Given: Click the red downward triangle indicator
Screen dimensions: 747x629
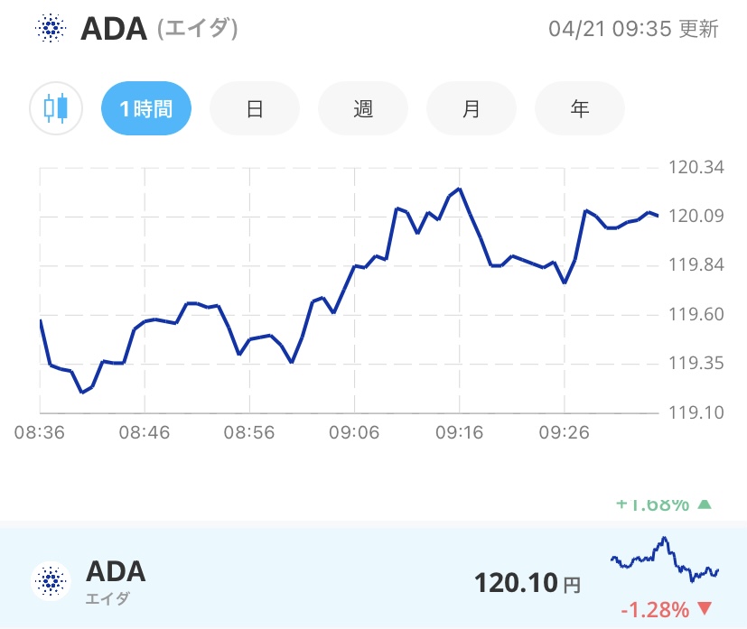Looking at the screenshot, I should [704, 609].
